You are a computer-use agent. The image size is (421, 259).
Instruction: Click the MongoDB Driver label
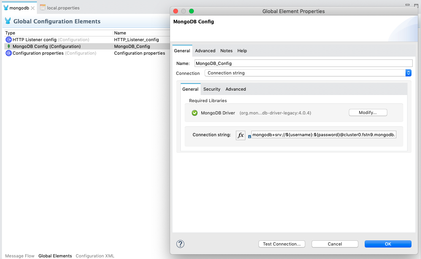pyautogui.click(x=218, y=113)
